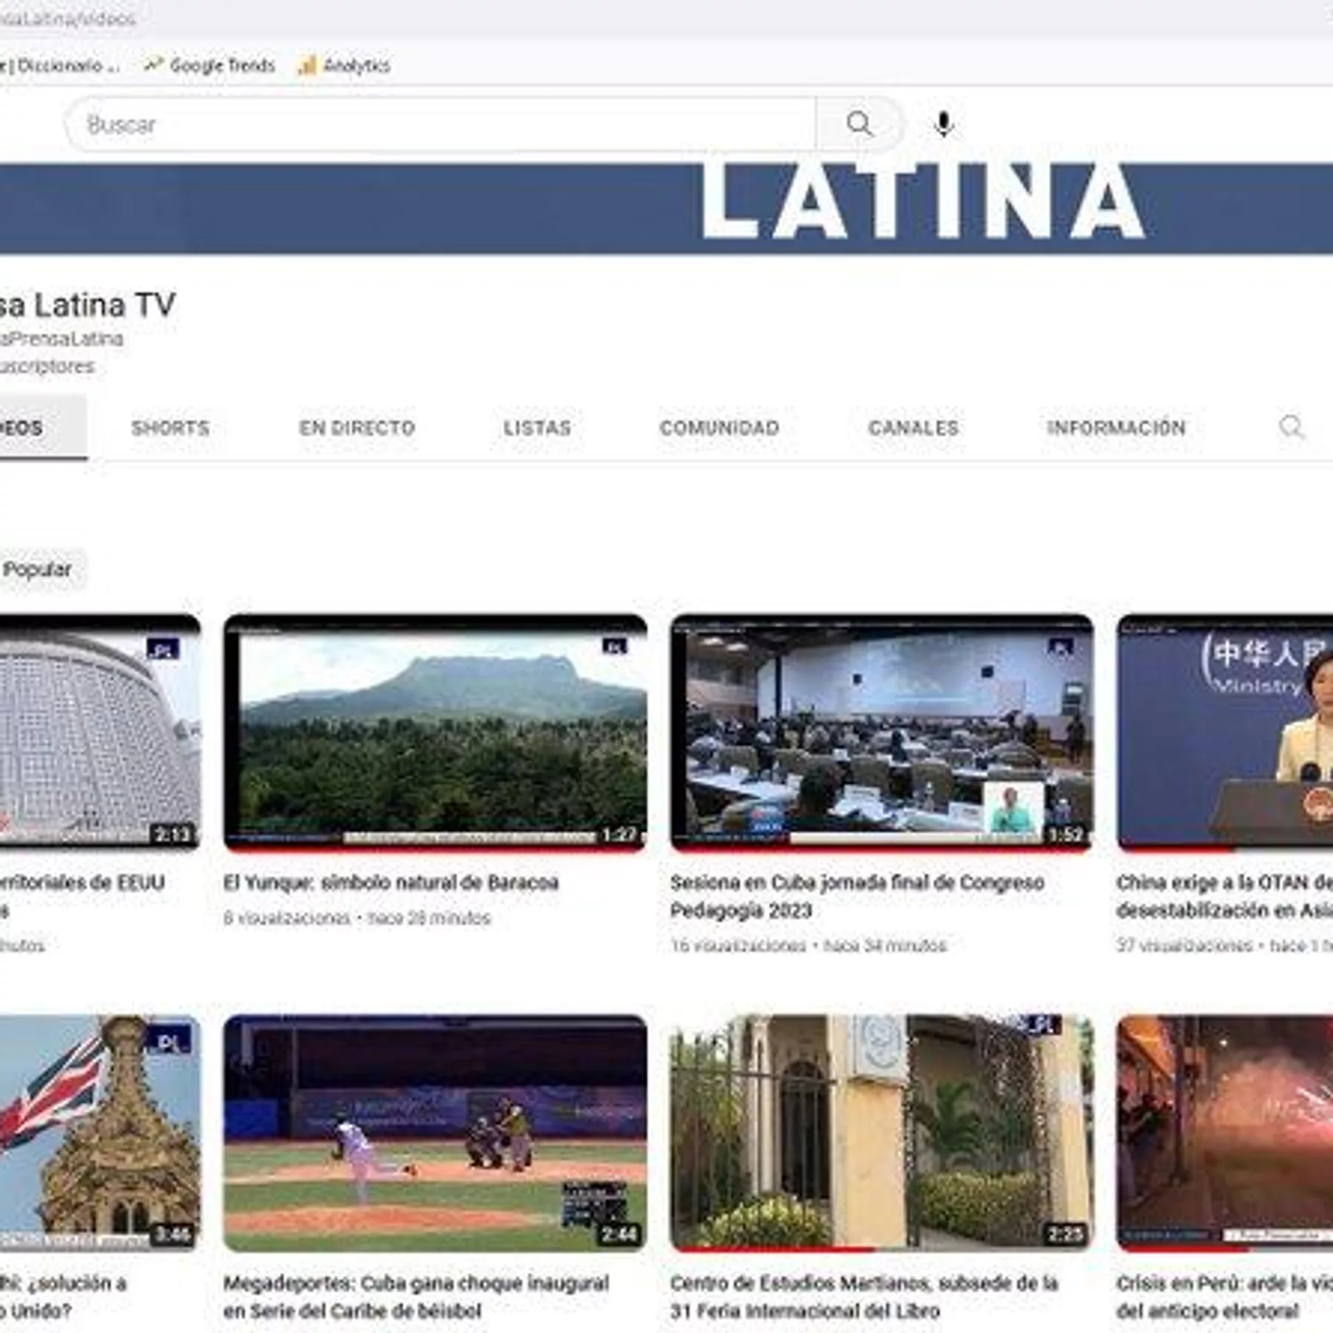1333x1333 pixels.
Task: Open the Listas tab
Action: [537, 428]
